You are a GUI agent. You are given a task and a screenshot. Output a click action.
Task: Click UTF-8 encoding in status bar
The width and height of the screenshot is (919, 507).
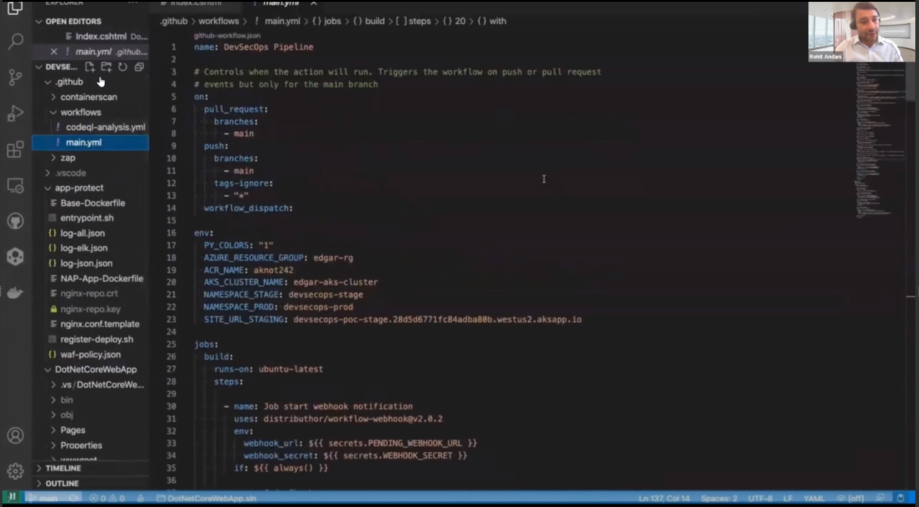click(760, 498)
